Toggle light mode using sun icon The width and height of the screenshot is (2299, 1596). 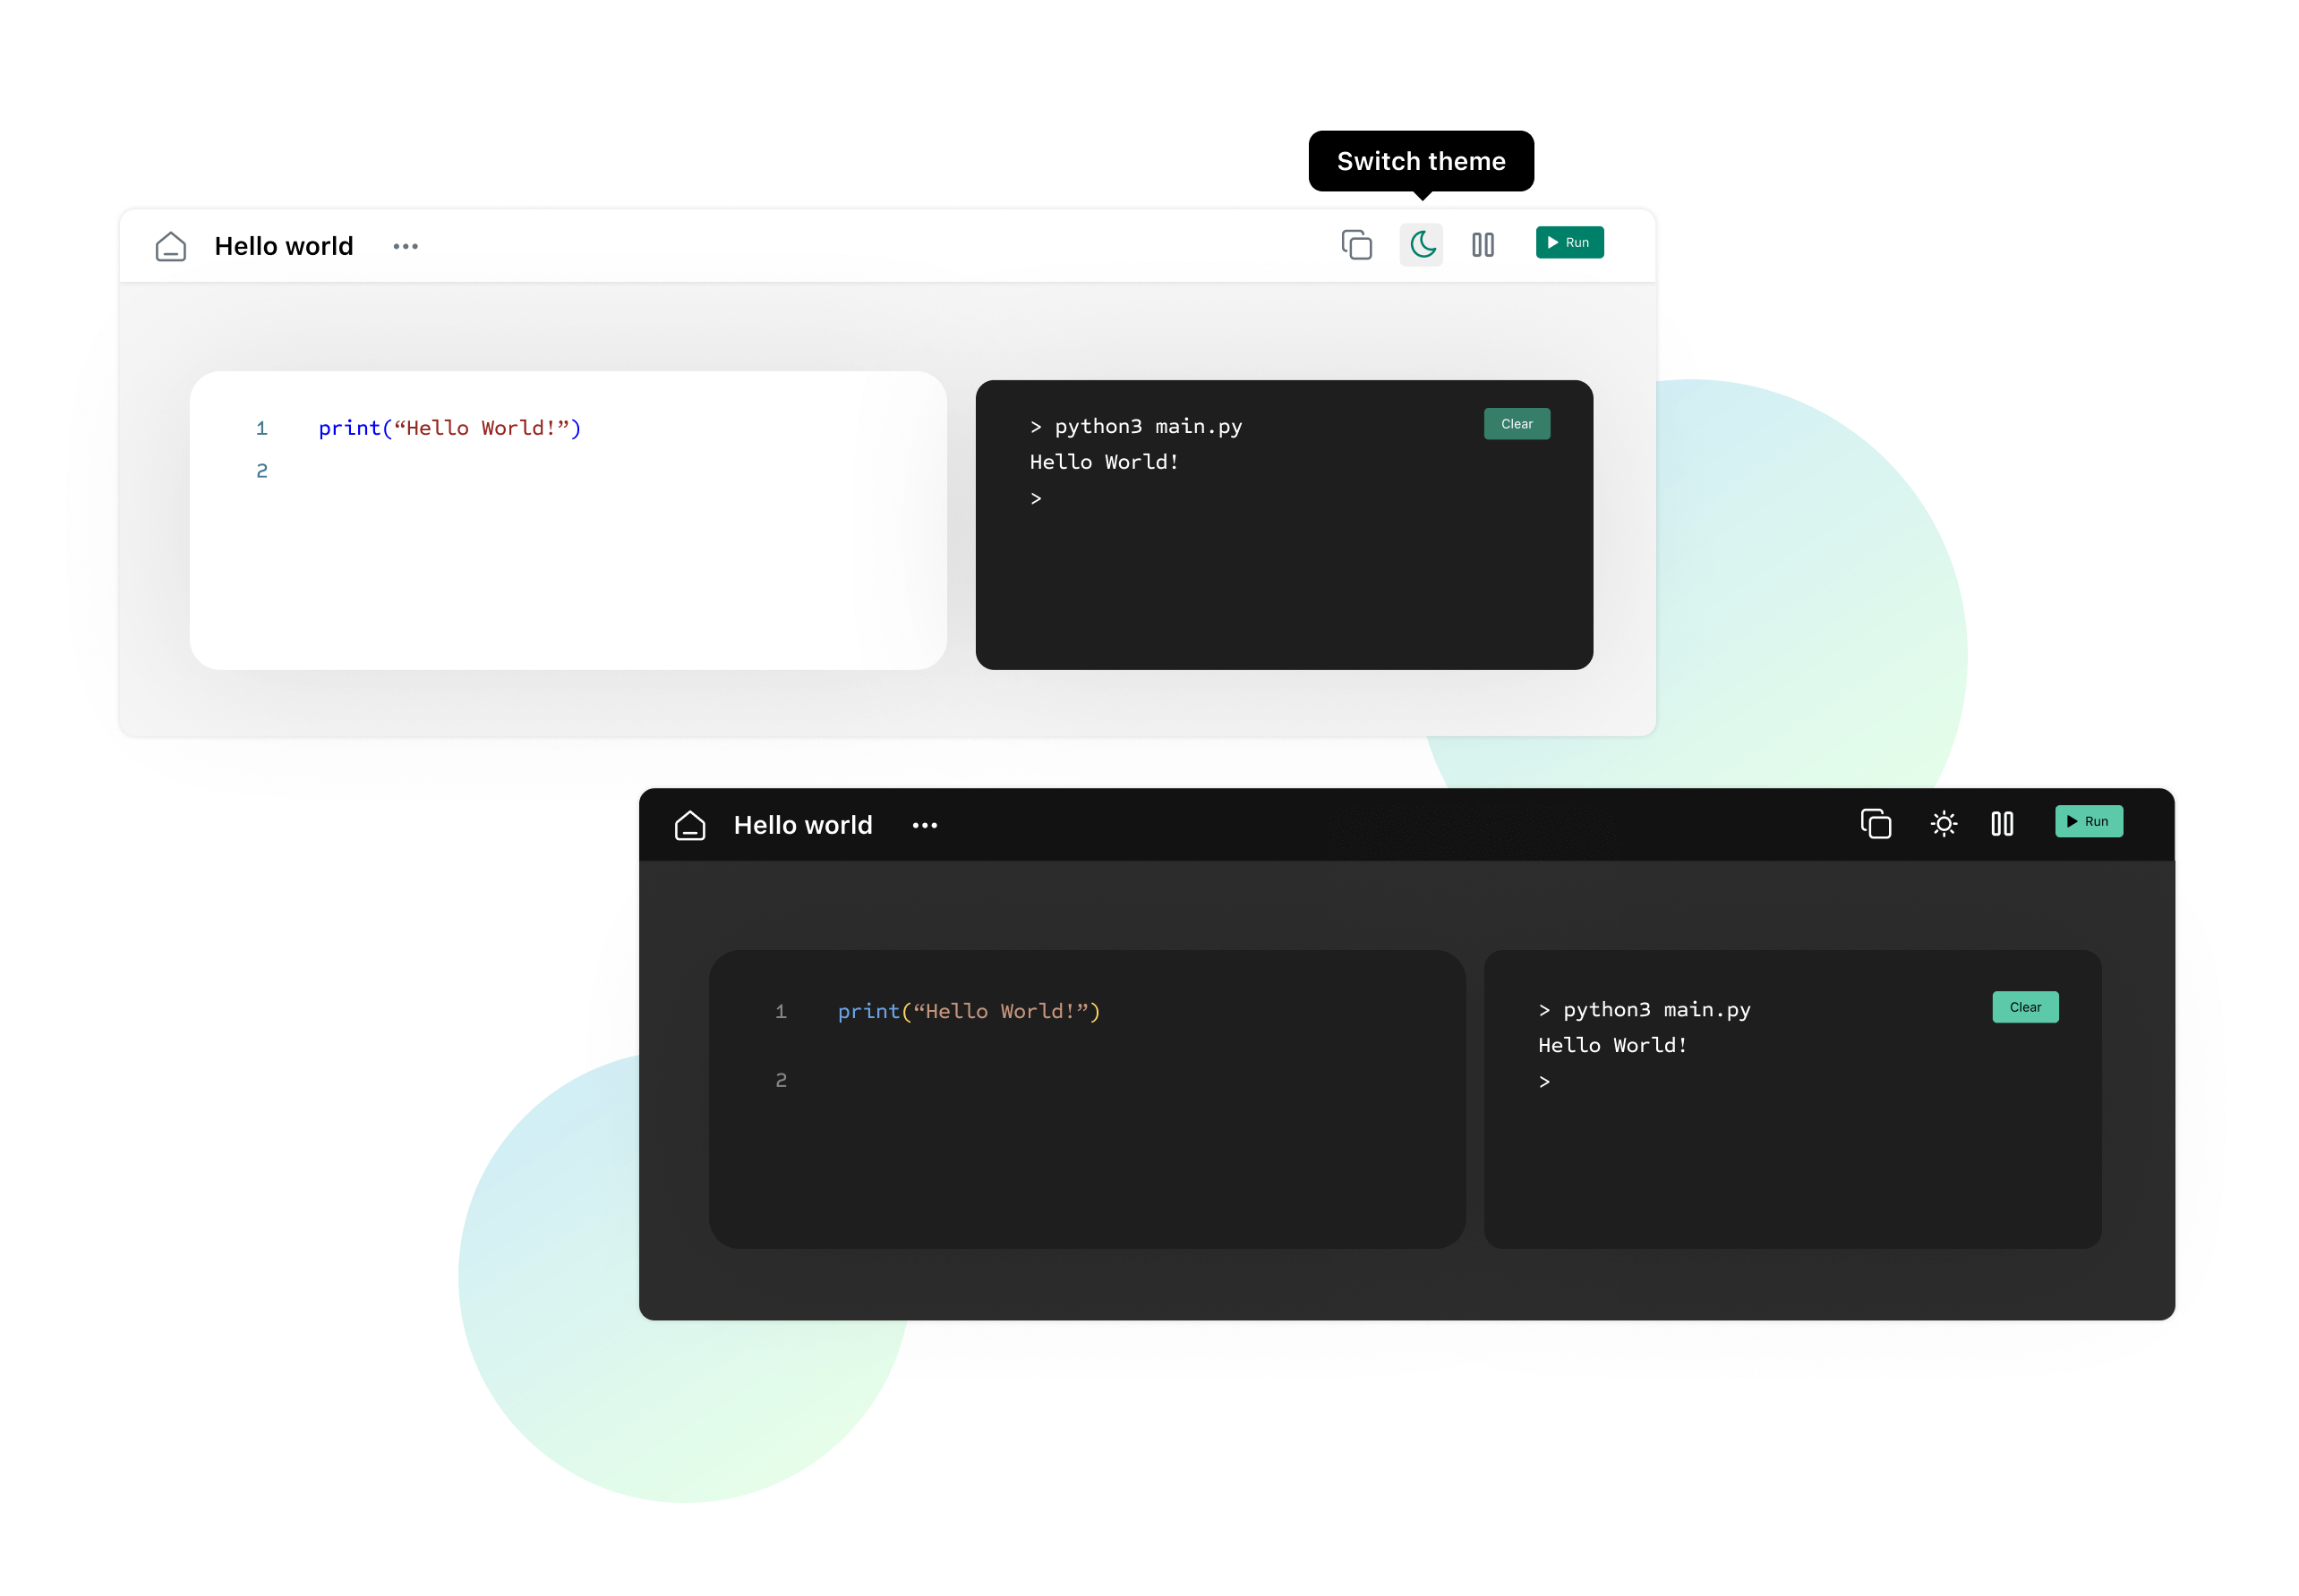pos(1944,824)
